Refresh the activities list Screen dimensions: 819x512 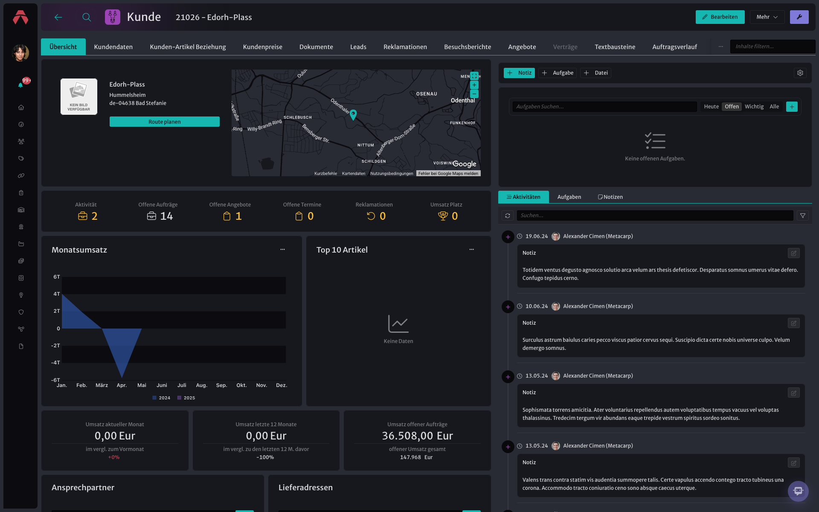[x=508, y=215]
